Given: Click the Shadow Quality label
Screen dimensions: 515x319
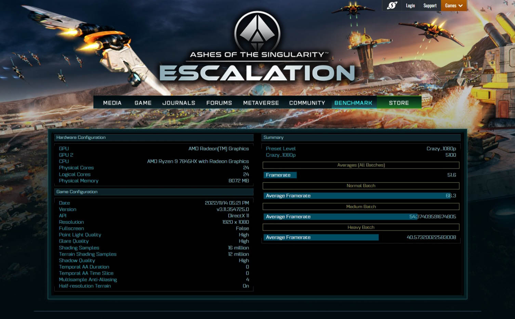Looking at the screenshot, I should point(77,260).
